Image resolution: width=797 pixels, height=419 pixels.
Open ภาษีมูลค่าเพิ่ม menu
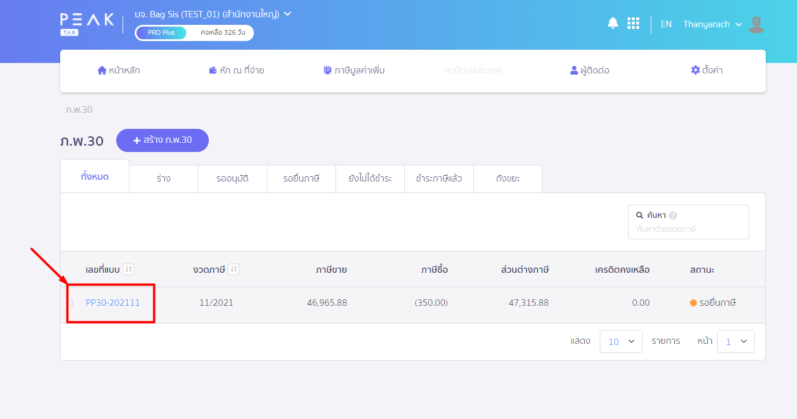[x=354, y=71]
